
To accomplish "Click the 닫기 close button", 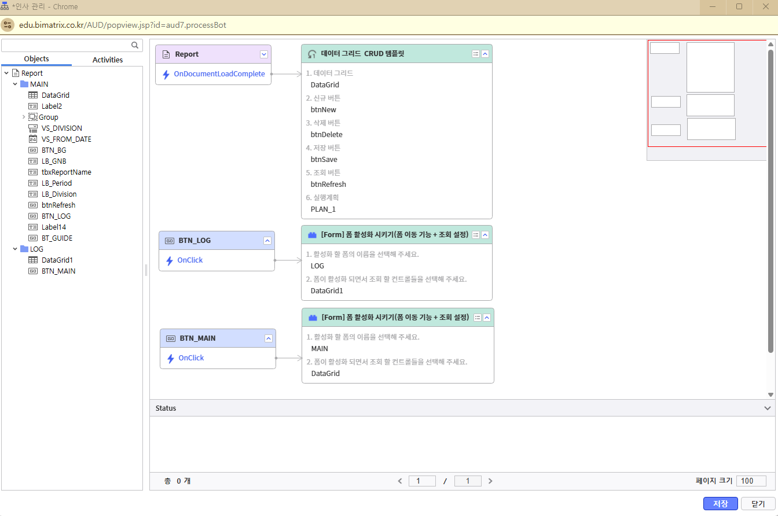I will 758,504.
